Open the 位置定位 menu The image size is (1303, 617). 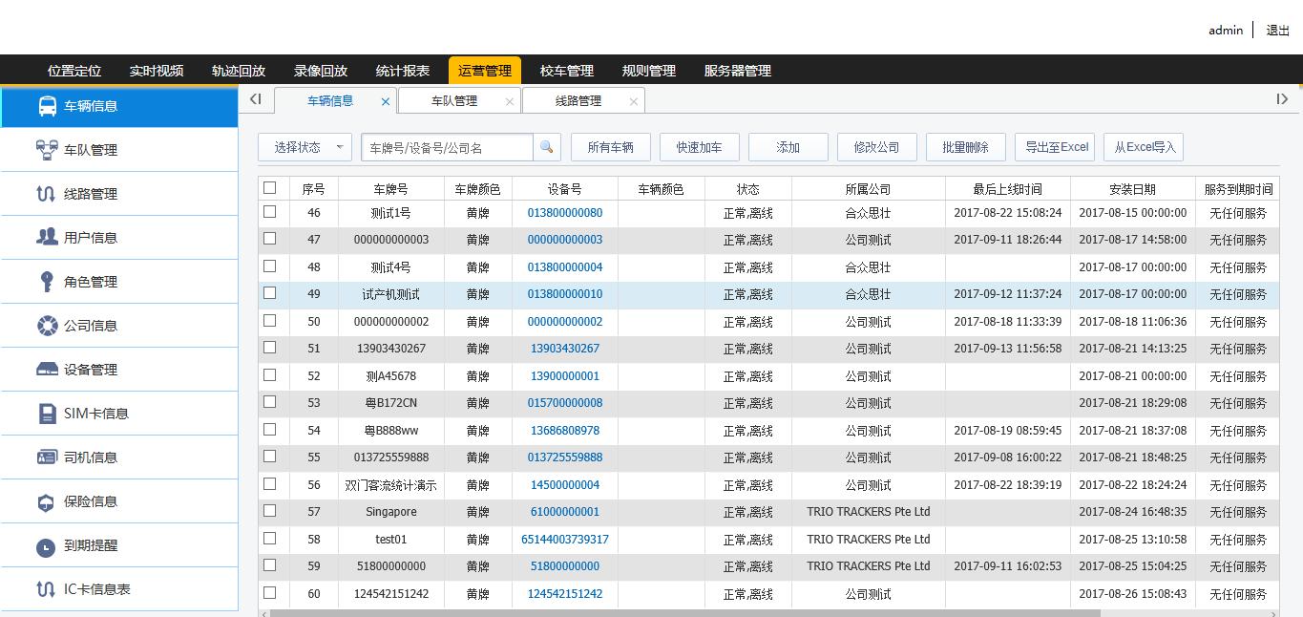point(74,71)
